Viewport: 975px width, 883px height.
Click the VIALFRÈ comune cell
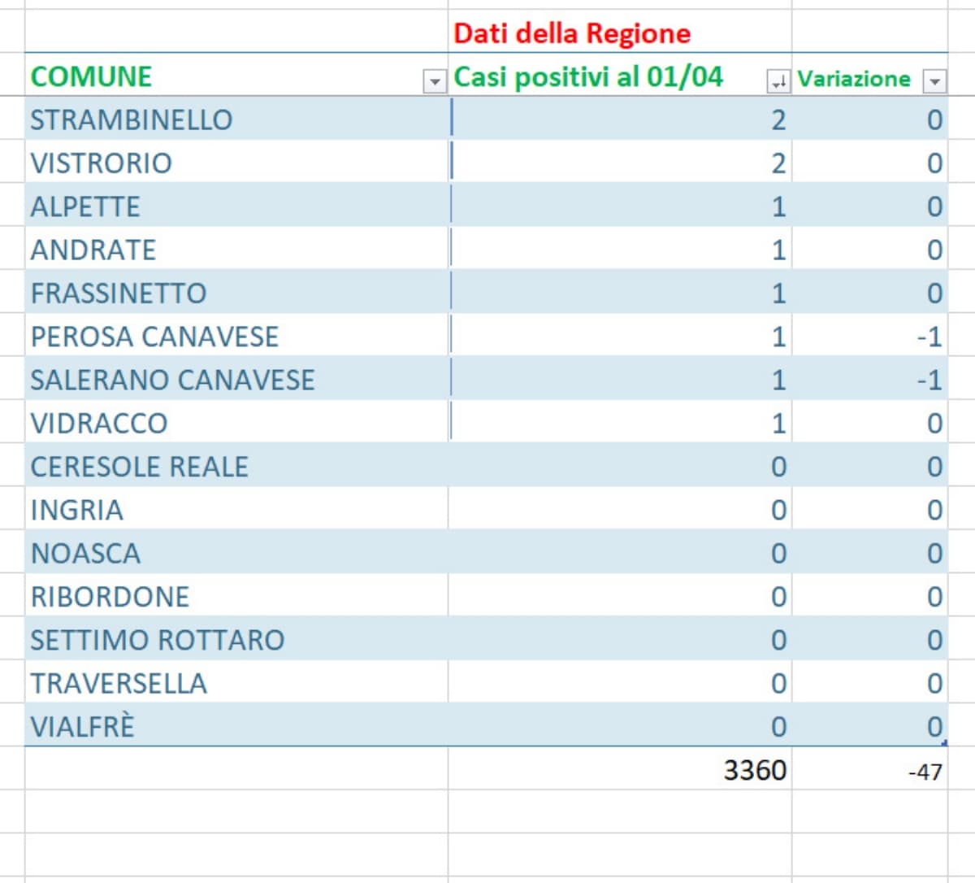83,727
